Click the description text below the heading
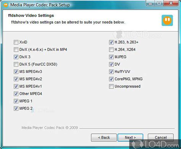Screen dimensions: 181x149 click(68, 22)
